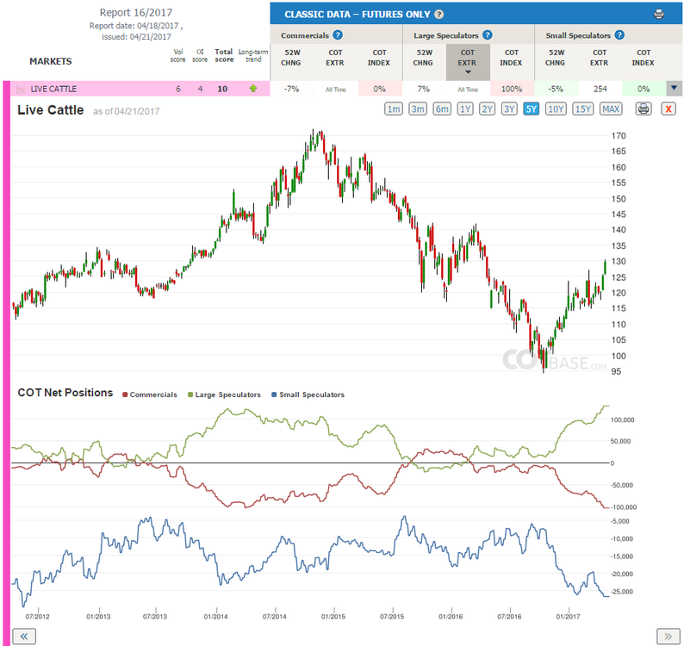Print the Live Cattle chart
The height and width of the screenshot is (646, 684).
(644, 109)
